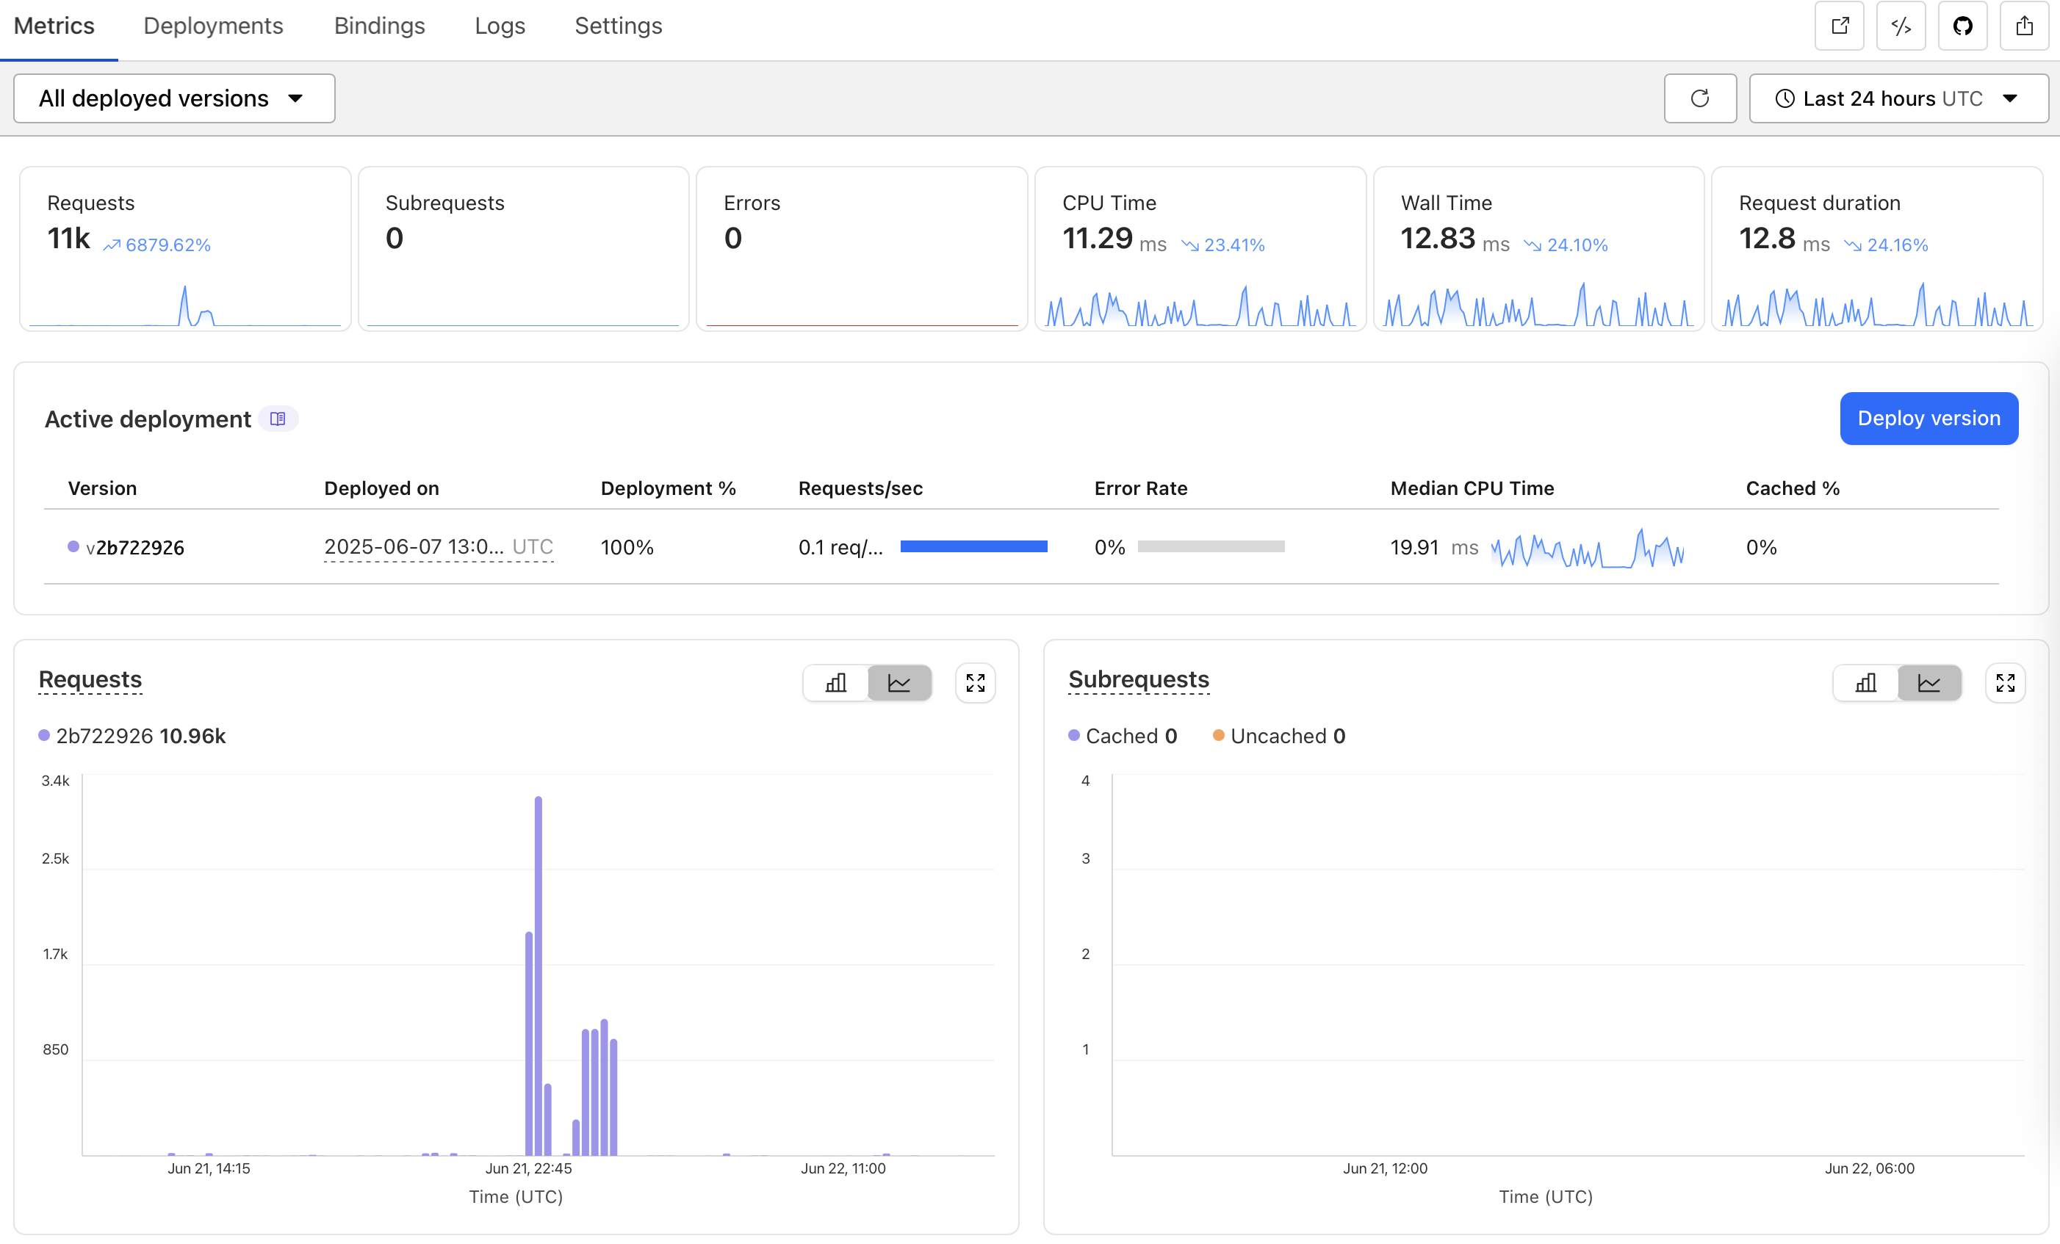
Task: Click the share/export icon
Action: point(2023,26)
